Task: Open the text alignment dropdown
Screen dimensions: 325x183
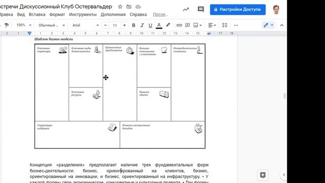Action: pos(212,25)
